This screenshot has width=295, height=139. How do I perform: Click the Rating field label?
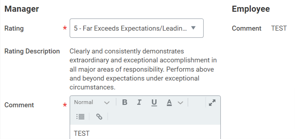[14, 29]
